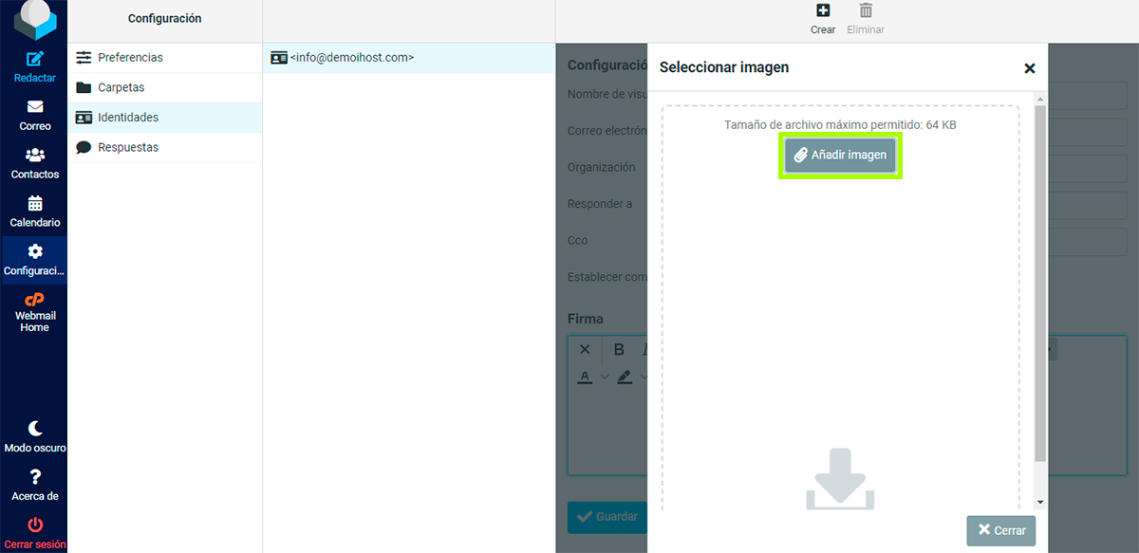Click the Cerrar sesión power icon
Image resolution: width=1139 pixels, height=553 pixels.
tap(34, 525)
